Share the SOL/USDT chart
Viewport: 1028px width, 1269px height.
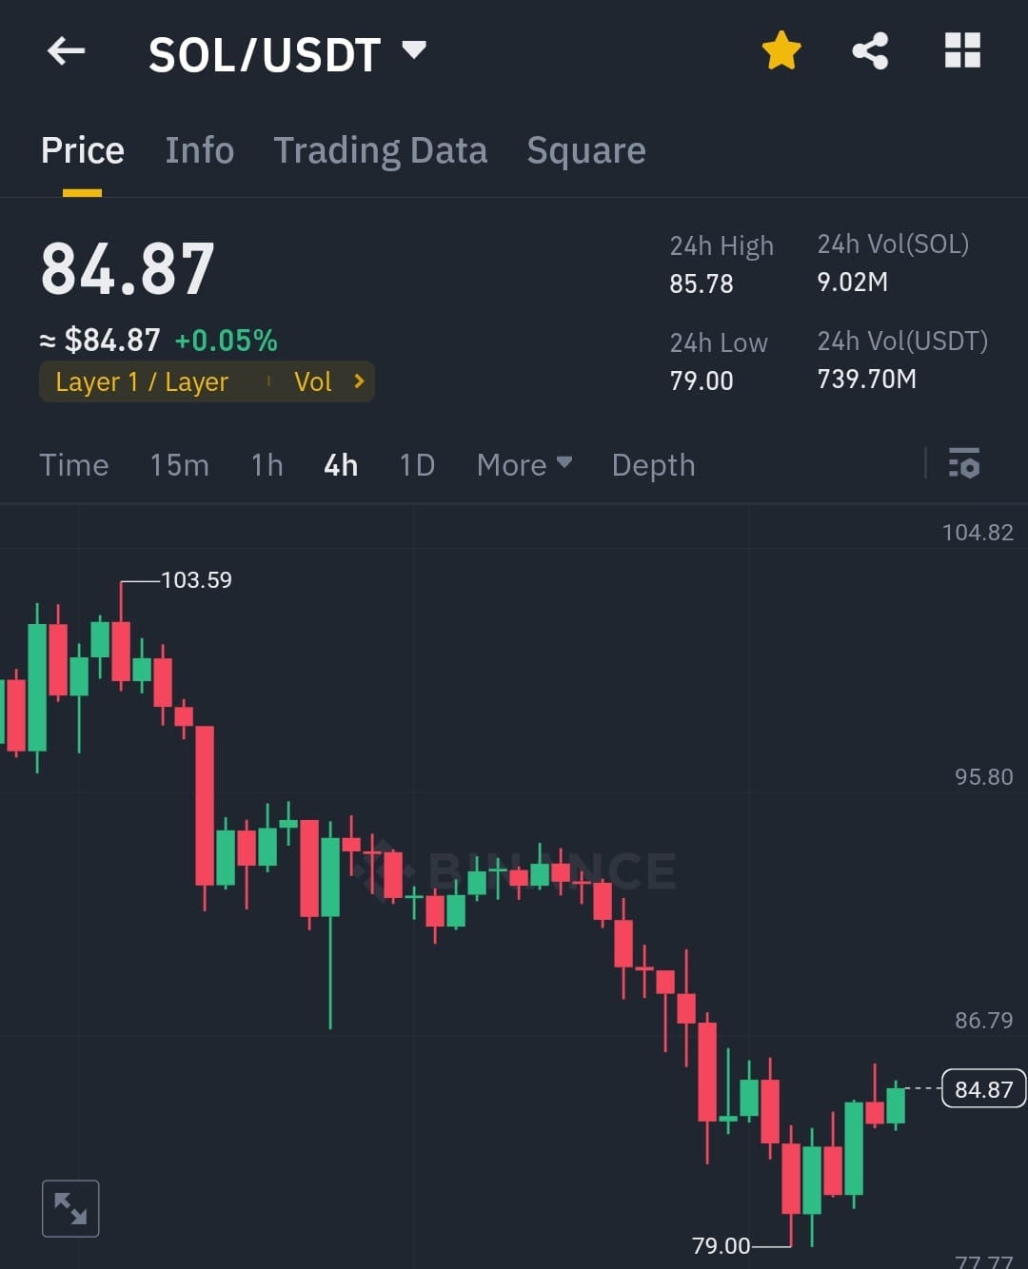click(868, 51)
